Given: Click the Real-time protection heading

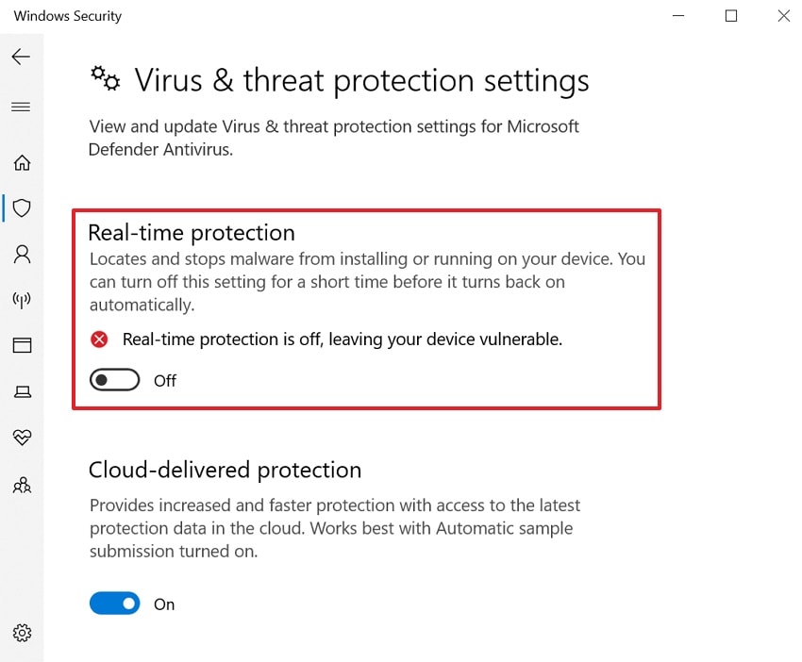Looking at the screenshot, I should click(191, 232).
